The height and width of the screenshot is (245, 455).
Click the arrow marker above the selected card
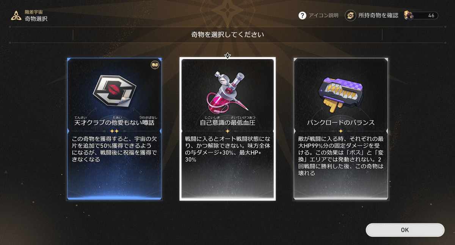[x=227, y=56]
